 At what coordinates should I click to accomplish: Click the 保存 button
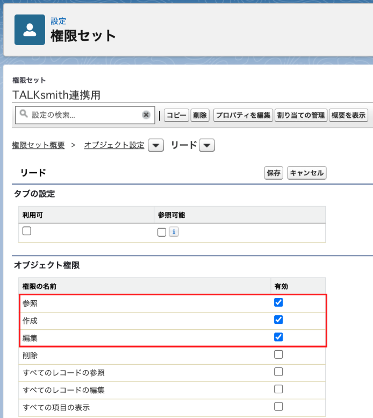[274, 173]
